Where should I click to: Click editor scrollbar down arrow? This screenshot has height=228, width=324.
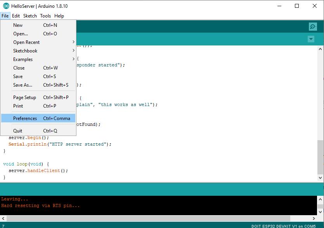tap(320, 178)
